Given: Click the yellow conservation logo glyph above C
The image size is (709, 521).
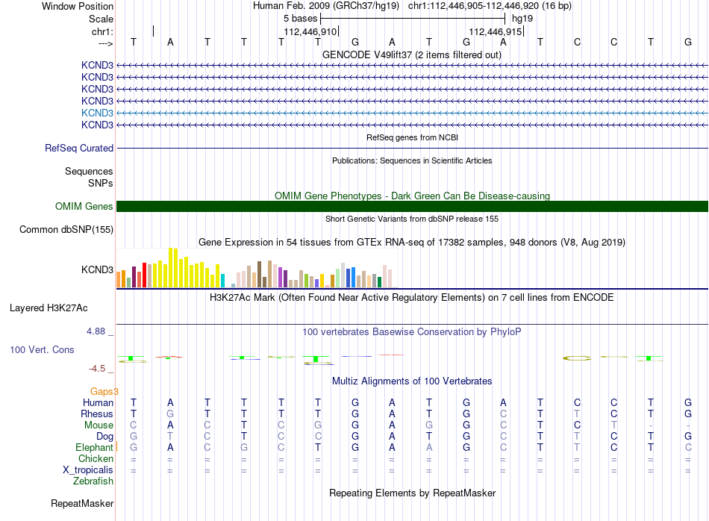Looking at the screenshot, I should click(577, 358).
